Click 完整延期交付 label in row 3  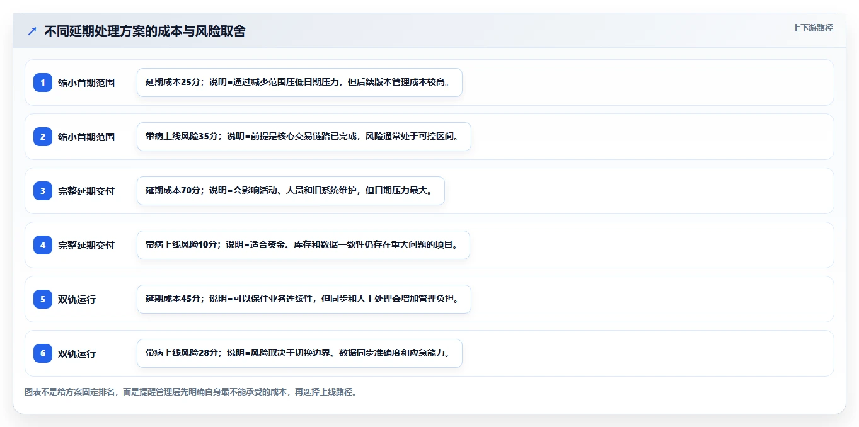point(86,191)
